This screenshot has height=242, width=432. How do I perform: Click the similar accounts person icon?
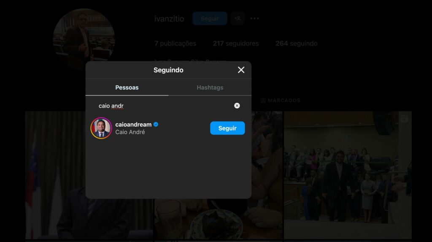238,19
